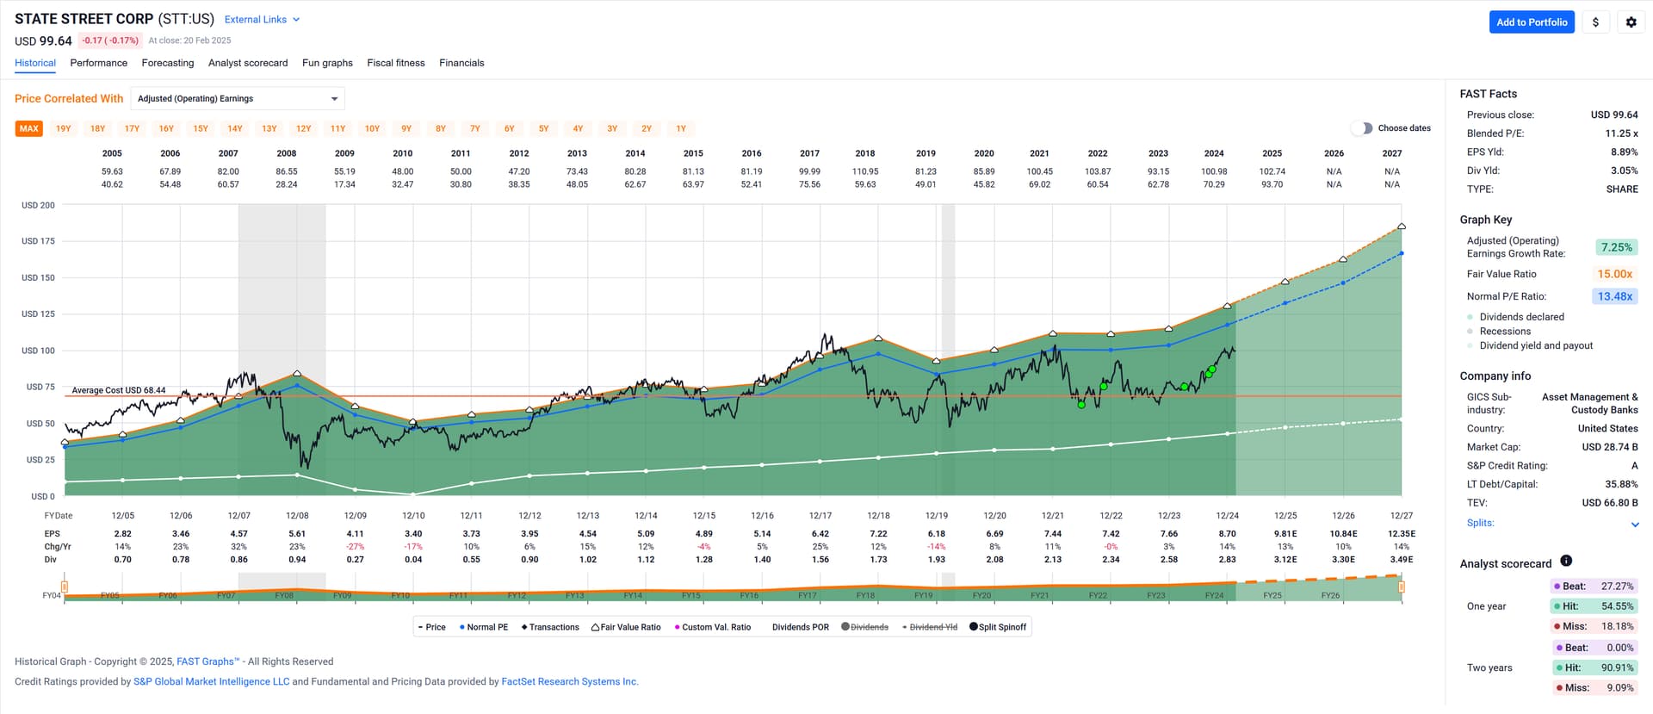The width and height of the screenshot is (1653, 714).
Task: Click the 12/27 EPS estimate 12.35E
Action: (x=1402, y=534)
